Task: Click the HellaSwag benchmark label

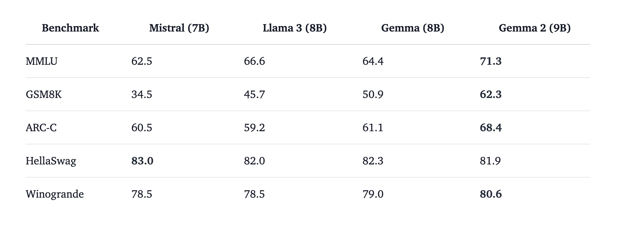Action: coord(51,161)
